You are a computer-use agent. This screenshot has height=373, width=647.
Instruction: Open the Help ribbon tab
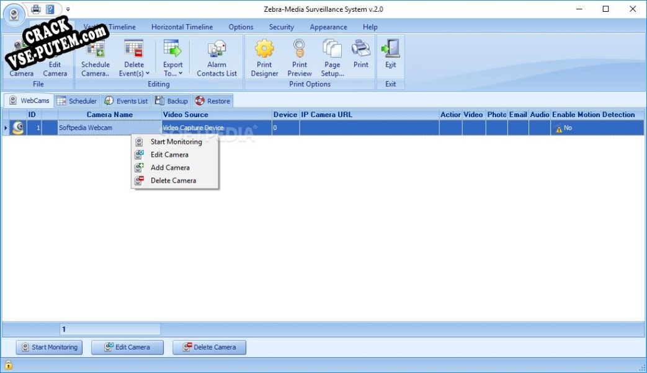click(370, 27)
